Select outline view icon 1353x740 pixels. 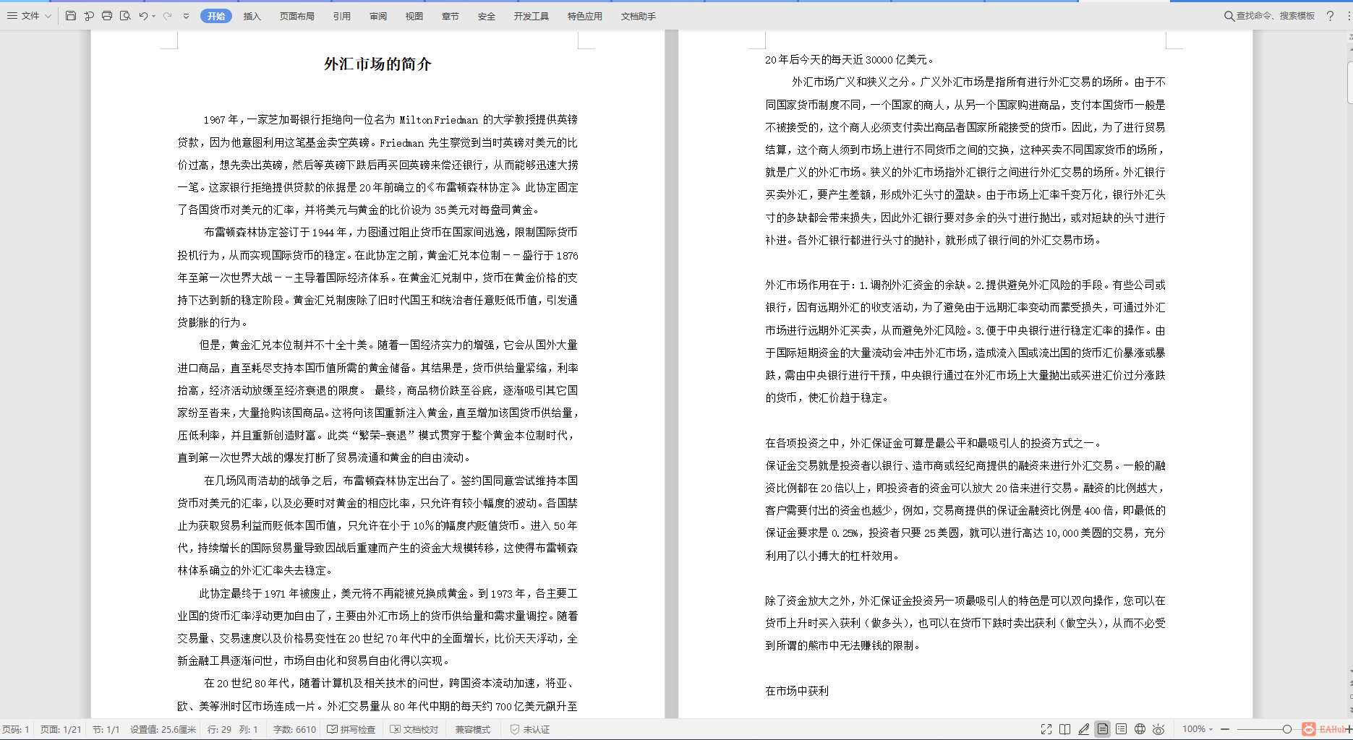point(1121,729)
